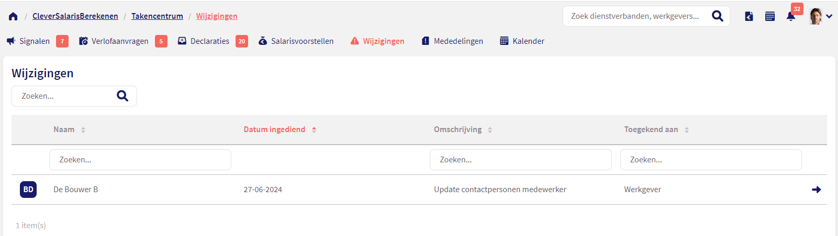Open the calendar icon in top bar
The image size is (838, 236).
click(770, 16)
